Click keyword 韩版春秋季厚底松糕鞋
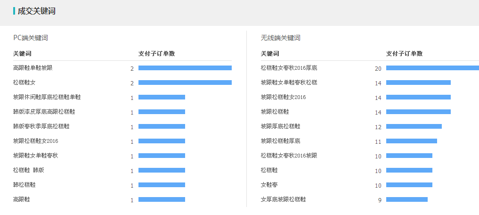This screenshot has width=479, height=215. (x=41, y=126)
